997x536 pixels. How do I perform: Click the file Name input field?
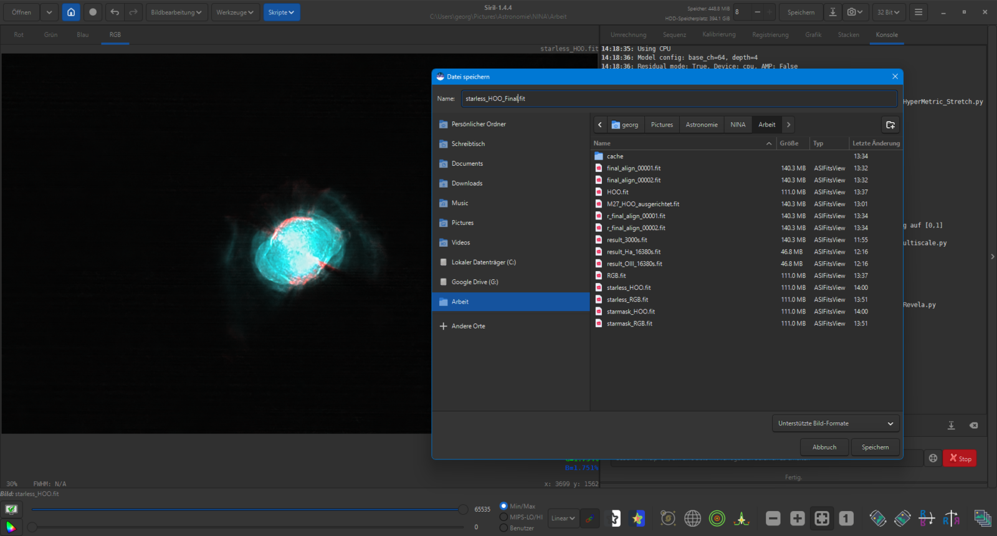point(679,98)
